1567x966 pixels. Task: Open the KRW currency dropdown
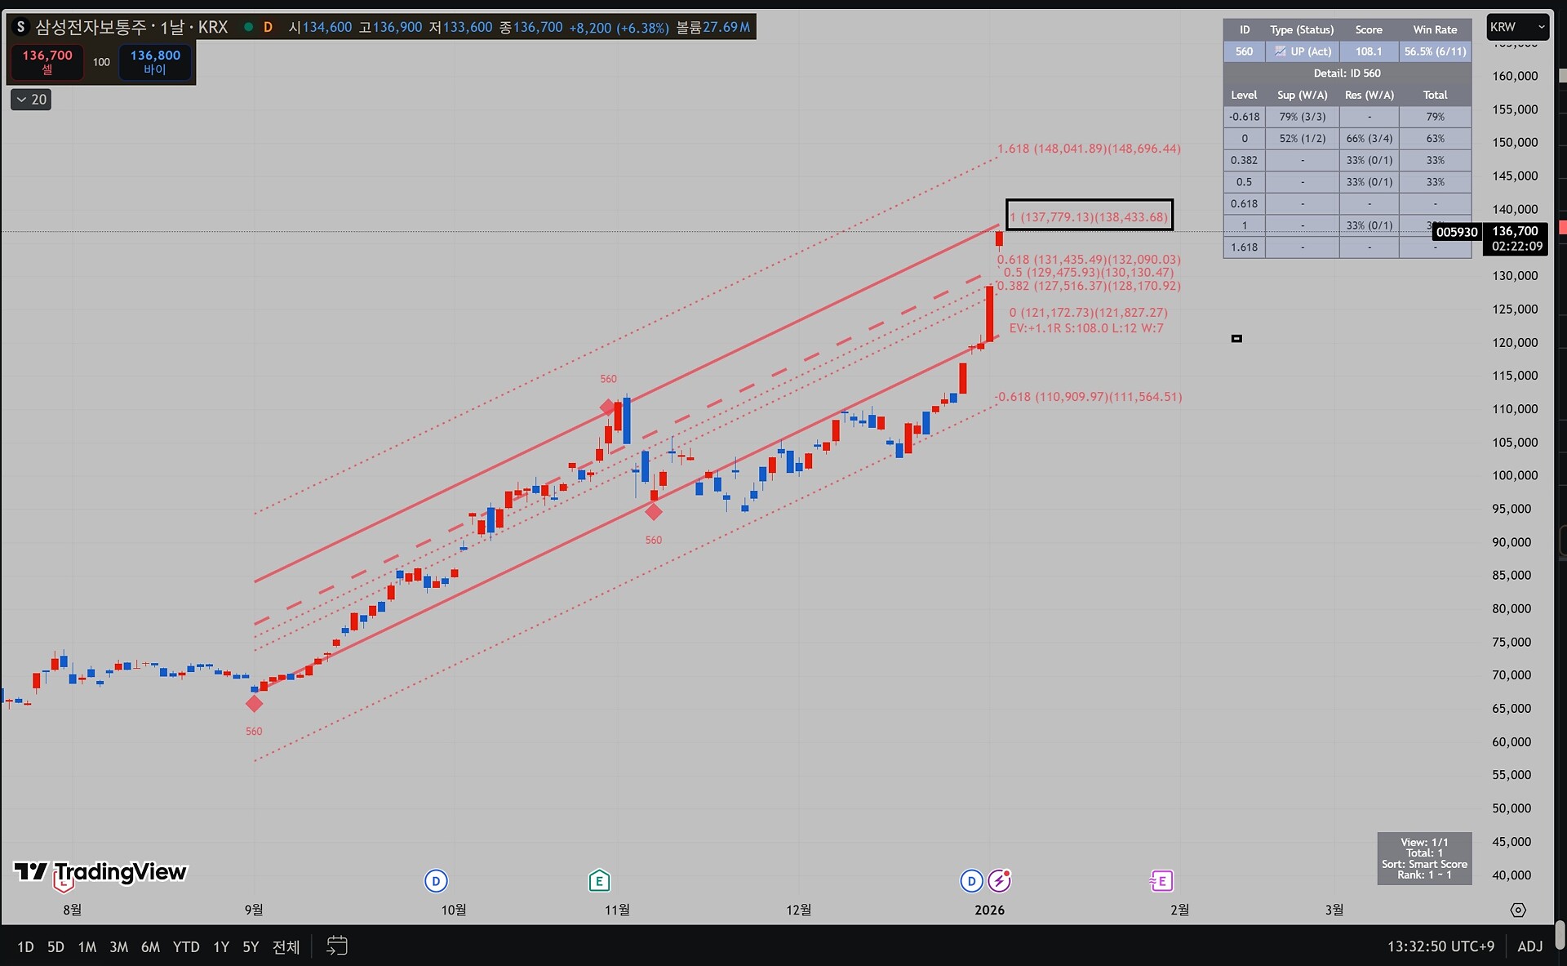coord(1516,27)
